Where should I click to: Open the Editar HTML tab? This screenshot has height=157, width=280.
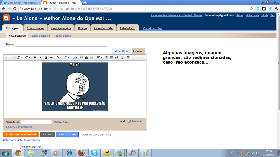click(121, 51)
